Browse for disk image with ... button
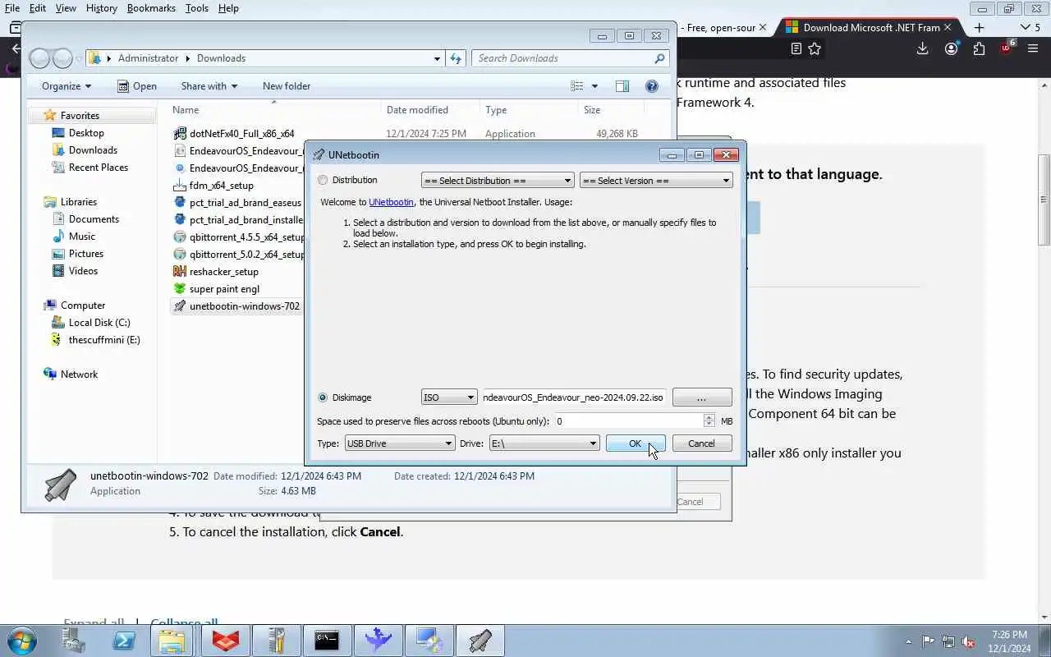 (x=702, y=397)
